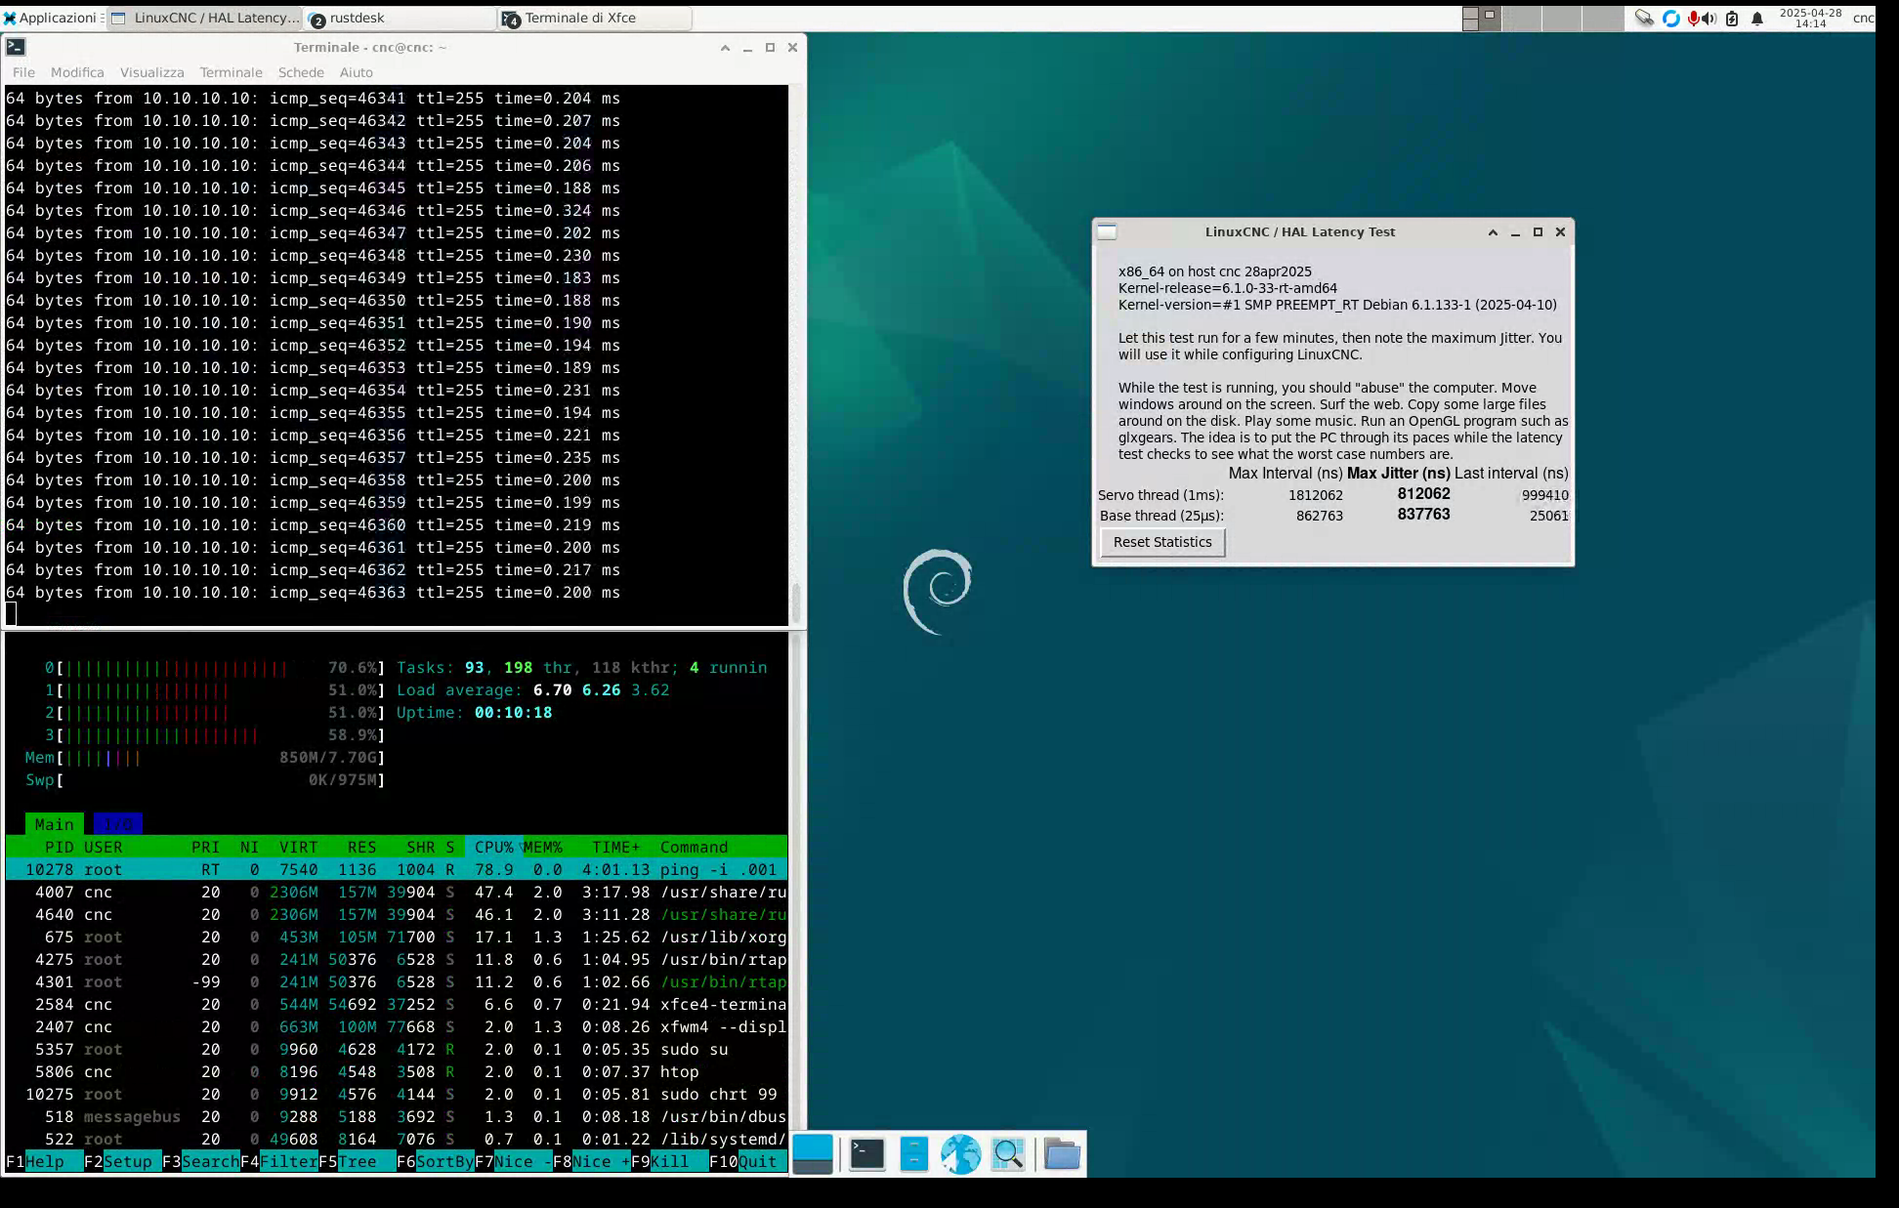Image resolution: width=1899 pixels, height=1208 pixels.
Task: Select the first workspace in the switcher
Action: 1481,18
